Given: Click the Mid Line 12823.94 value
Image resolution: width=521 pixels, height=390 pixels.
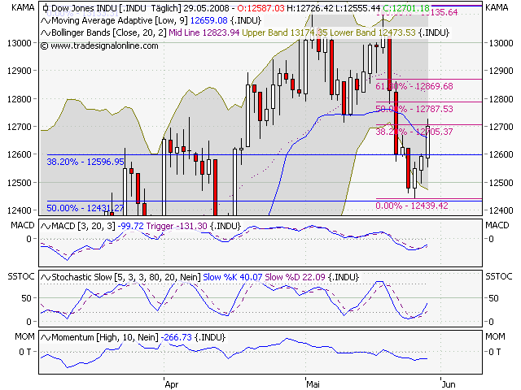Looking at the screenshot, I should 204,32.
